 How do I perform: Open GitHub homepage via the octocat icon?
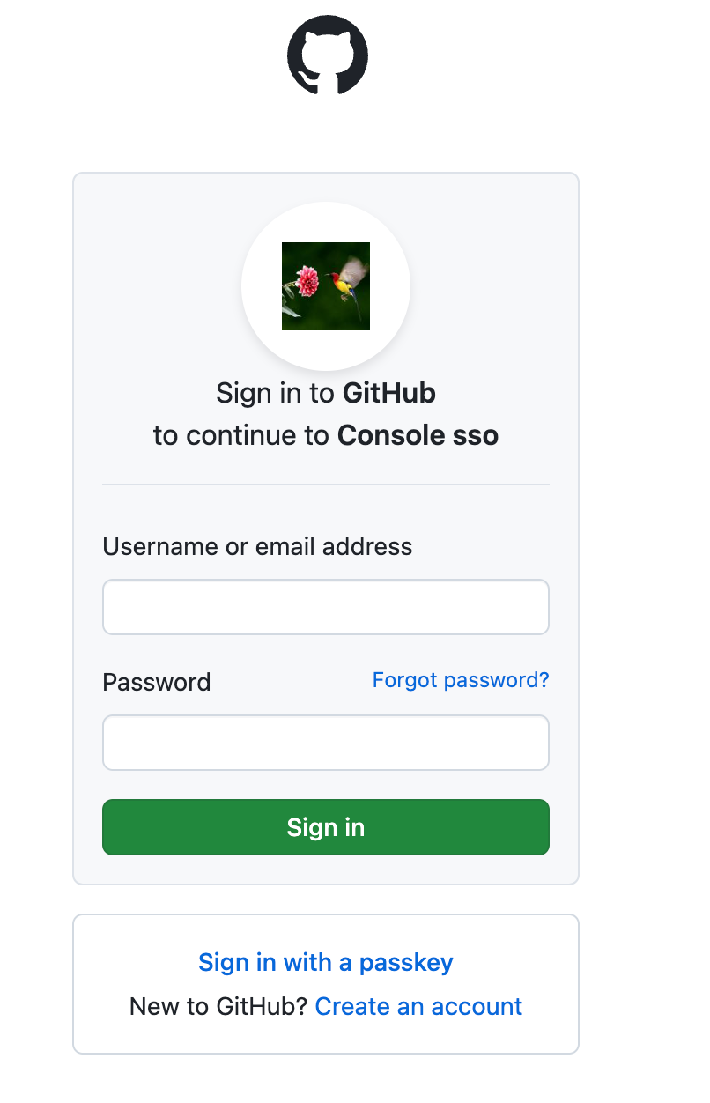pos(327,55)
